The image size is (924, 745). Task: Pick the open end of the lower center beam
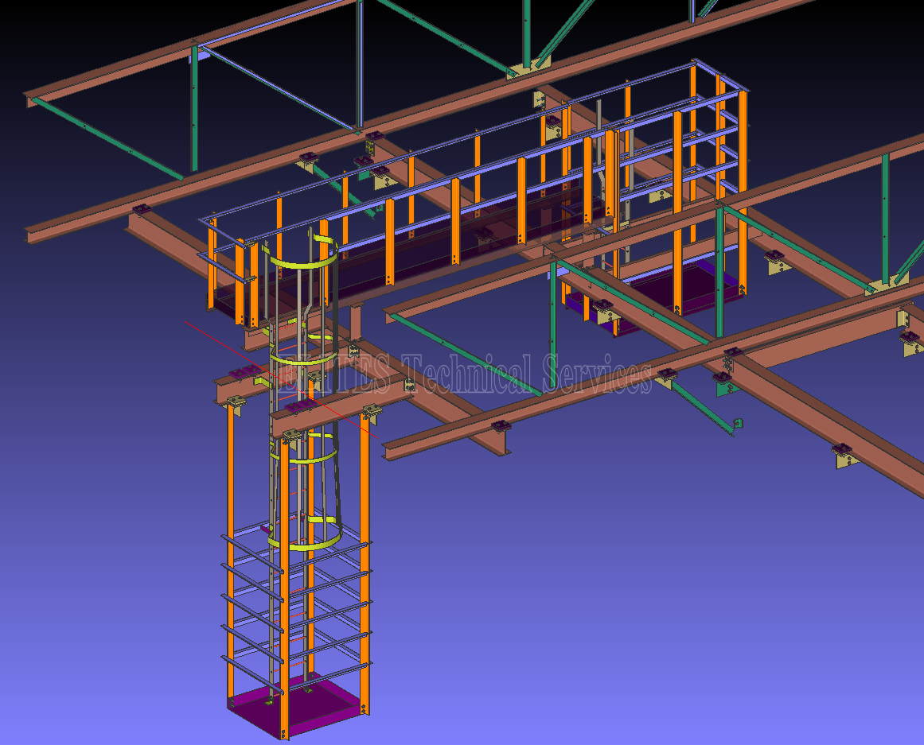(x=390, y=449)
